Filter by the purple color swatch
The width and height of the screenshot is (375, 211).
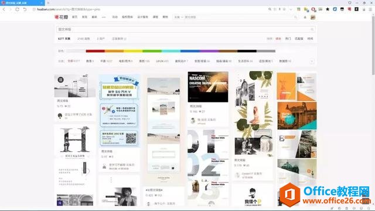click(209, 51)
